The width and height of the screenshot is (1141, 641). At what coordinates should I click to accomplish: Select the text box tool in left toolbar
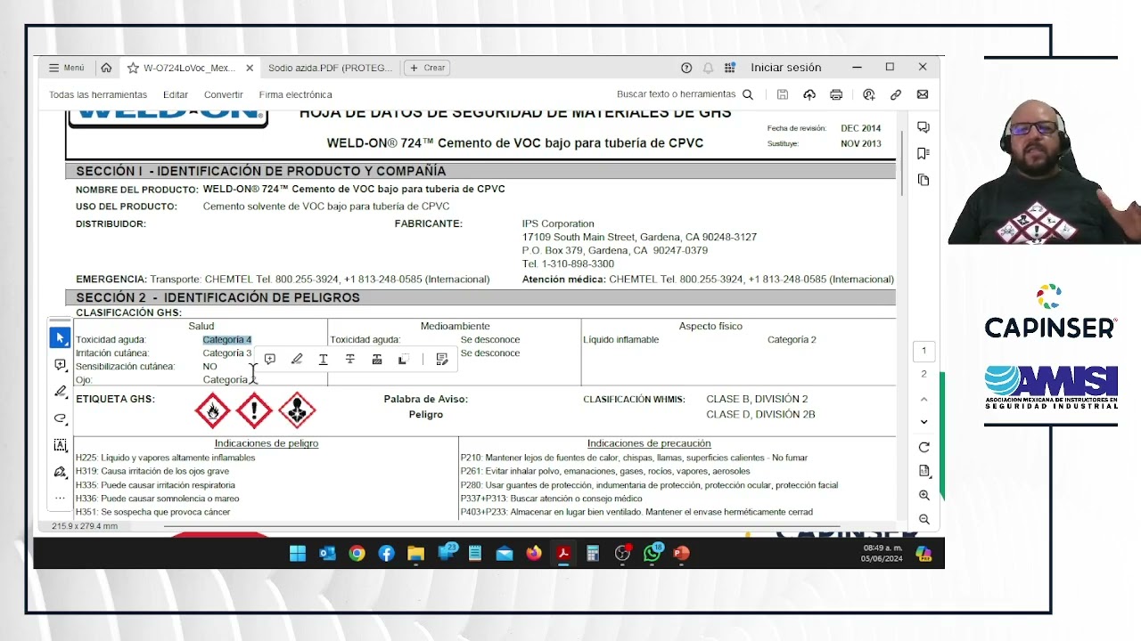[x=60, y=445]
